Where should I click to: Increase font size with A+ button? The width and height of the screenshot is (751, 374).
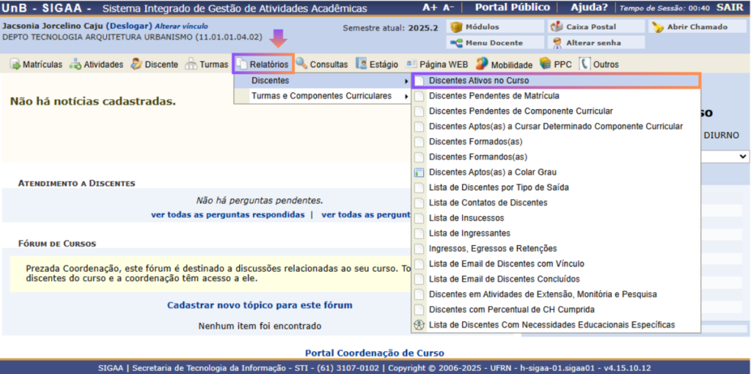click(x=430, y=7)
